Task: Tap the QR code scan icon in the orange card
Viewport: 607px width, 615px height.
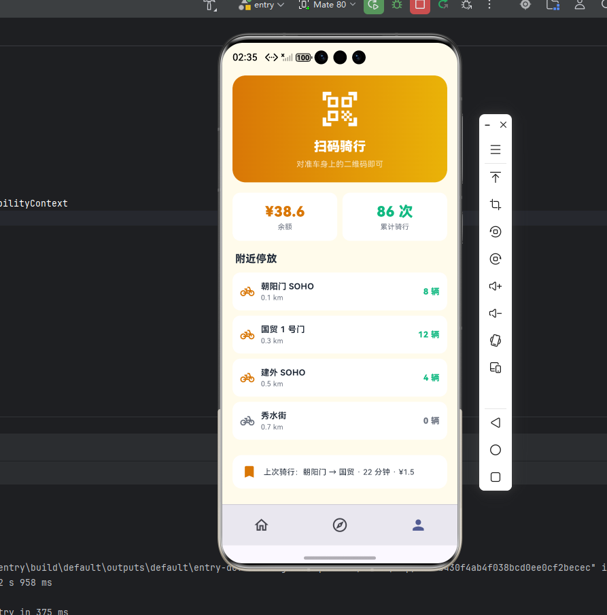Action: point(340,109)
